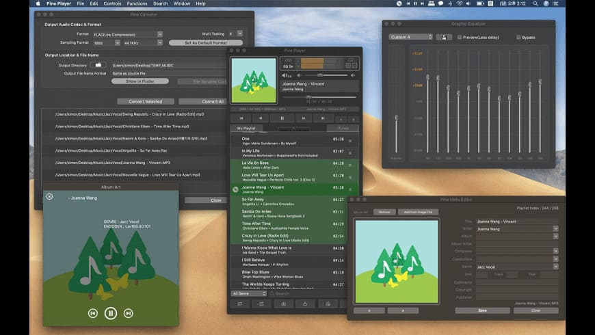Open the File menu
Screen dimensions: 595x335
point(81,3)
